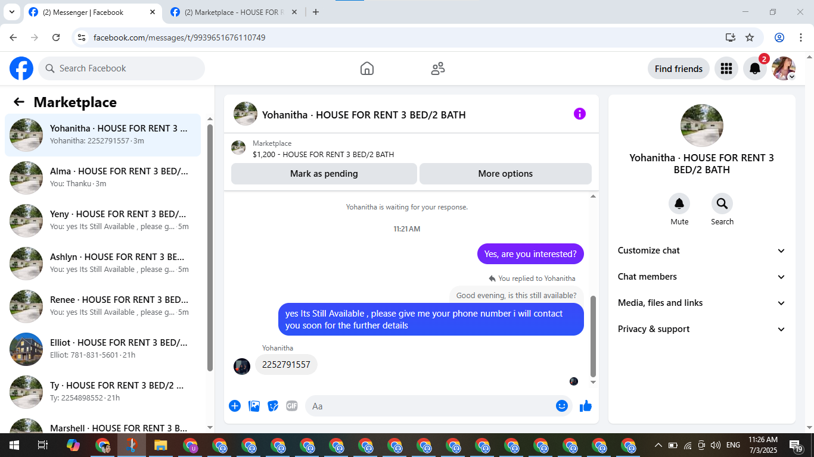Open File Explorer in taskbar

160,445
